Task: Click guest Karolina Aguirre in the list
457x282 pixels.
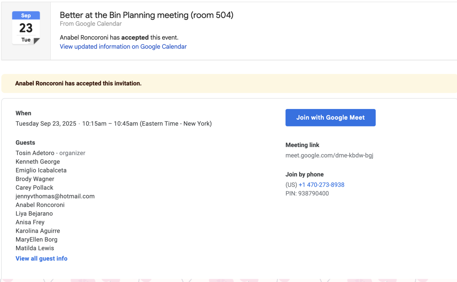Action: 38,231
